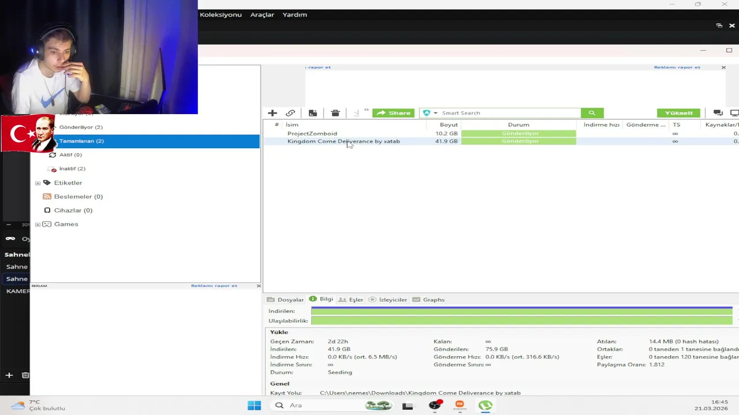This screenshot has height=415, width=739.
Task: Click the Etiketler tag icon
Action: click(47, 183)
